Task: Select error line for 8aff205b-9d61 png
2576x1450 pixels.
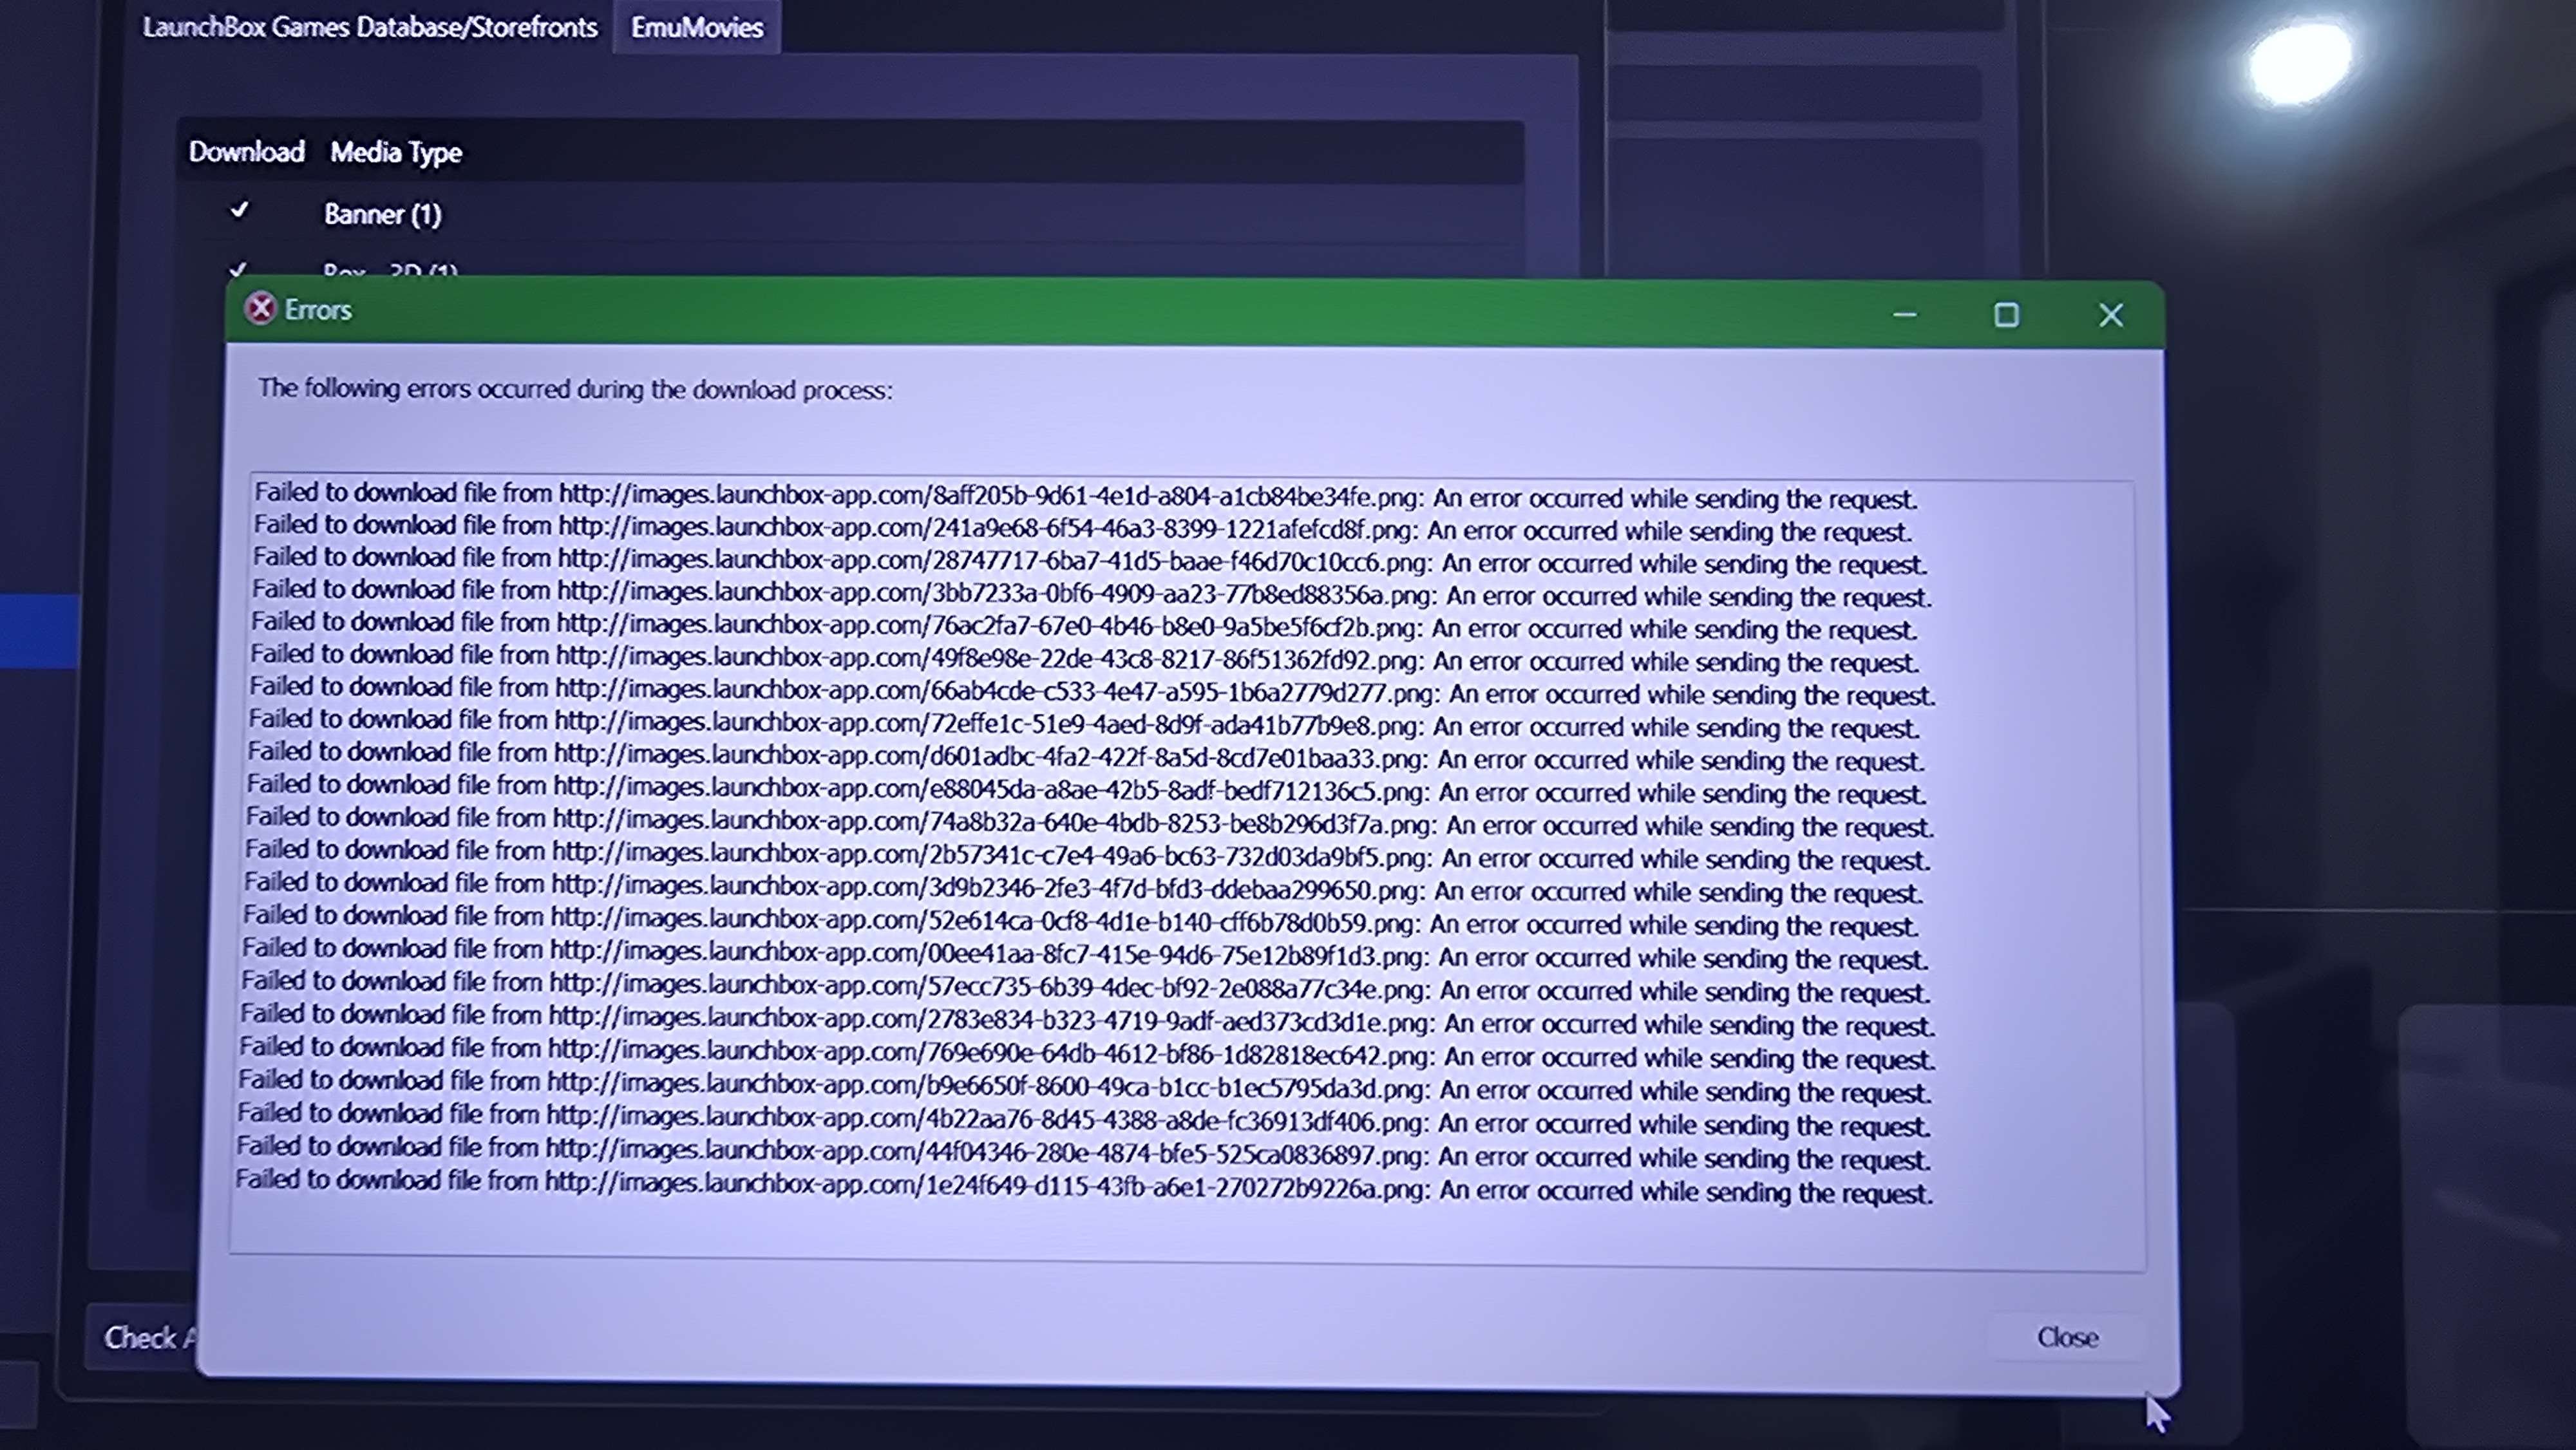Action: [x=1086, y=496]
